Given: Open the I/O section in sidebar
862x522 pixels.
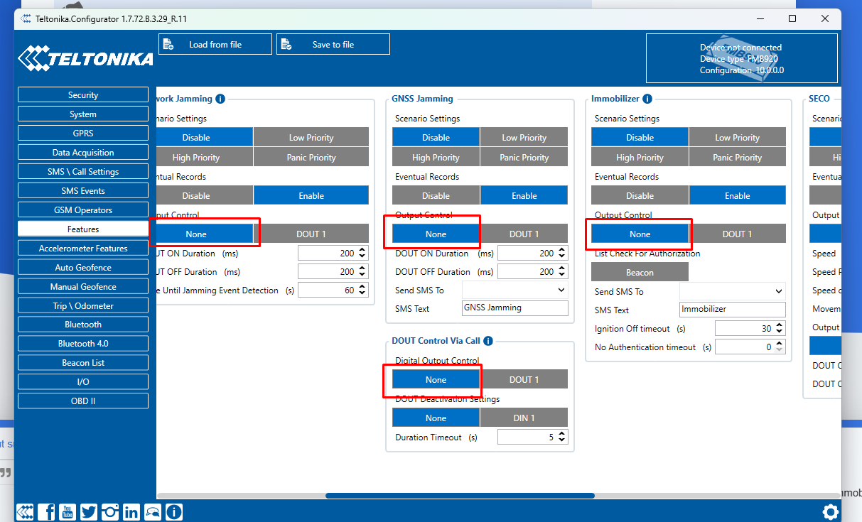Looking at the screenshot, I should [83, 382].
